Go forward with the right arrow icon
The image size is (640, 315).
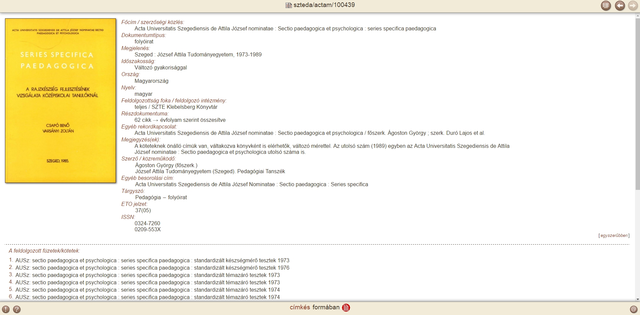(633, 6)
